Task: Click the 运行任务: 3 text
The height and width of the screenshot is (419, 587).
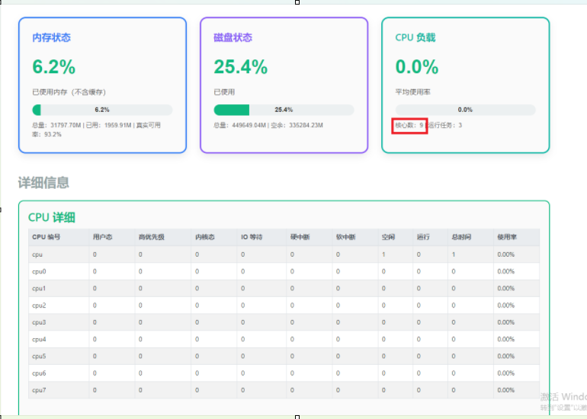Action: pos(445,125)
